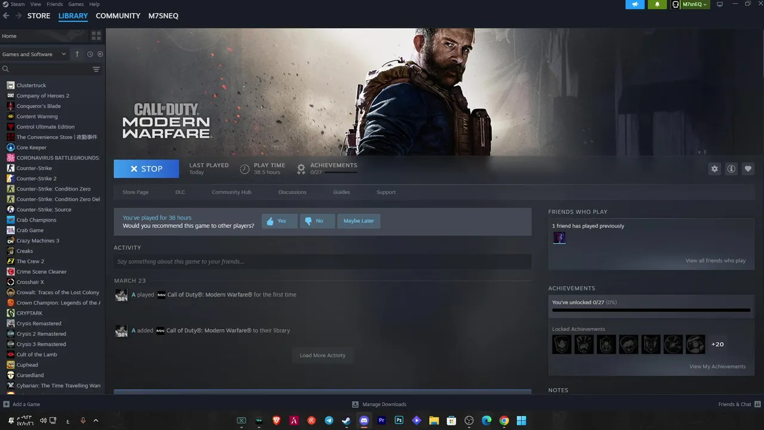Open Premiere Pro from the taskbar
764x430 pixels.
[x=382, y=420]
